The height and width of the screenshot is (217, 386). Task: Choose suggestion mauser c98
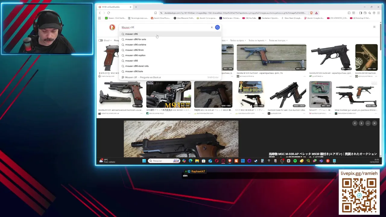(170, 61)
